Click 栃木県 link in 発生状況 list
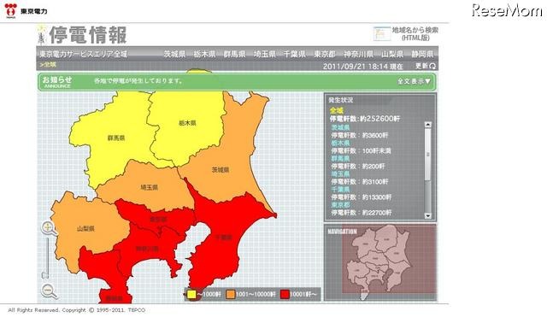Screen dimensions: 547x317 [340, 143]
